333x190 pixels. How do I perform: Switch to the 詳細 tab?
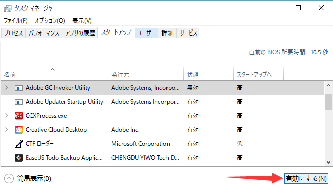pos(168,33)
